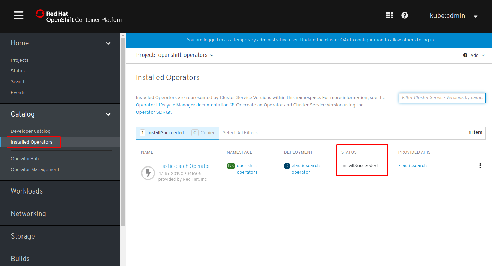Open the kube:admin user dropdown

(x=454, y=16)
